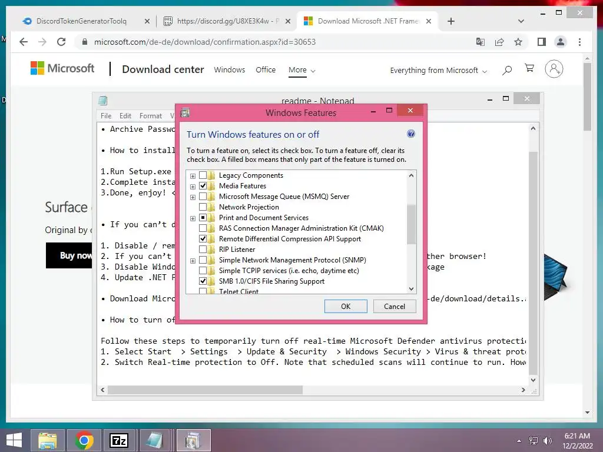Open the Office link in Download center
This screenshot has width=603, height=452.
[x=266, y=69]
